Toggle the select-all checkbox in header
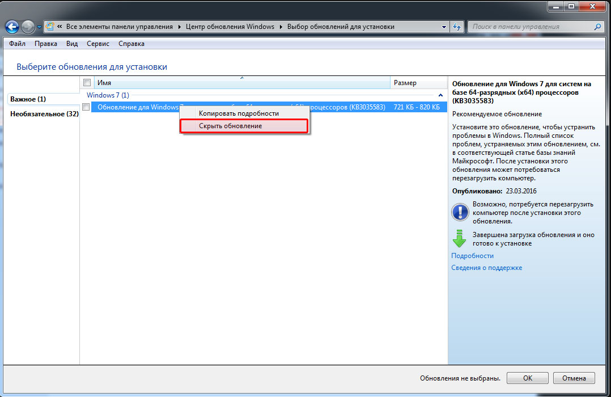The height and width of the screenshot is (397, 611). [x=87, y=83]
